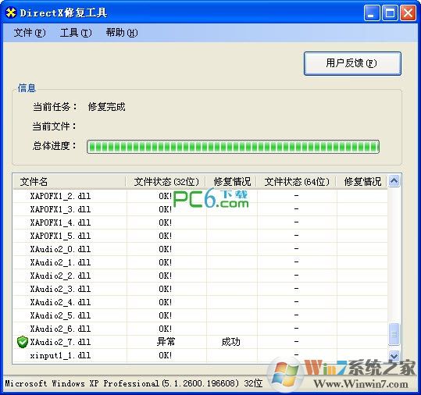
Task: Select the XAPOFX1_3.dll row
Action: pyautogui.click(x=200, y=209)
